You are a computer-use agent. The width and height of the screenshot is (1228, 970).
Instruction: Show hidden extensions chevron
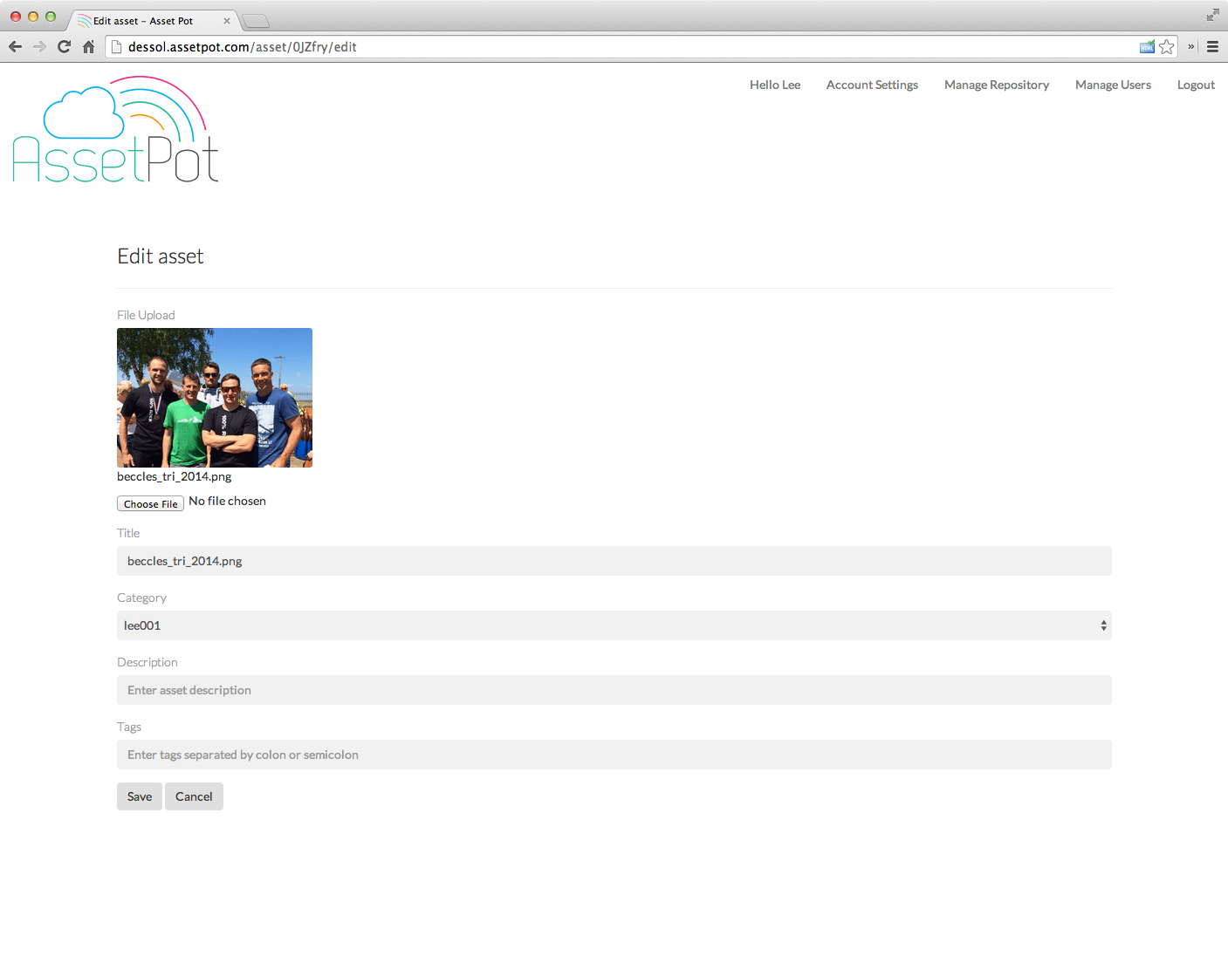coord(1190,47)
